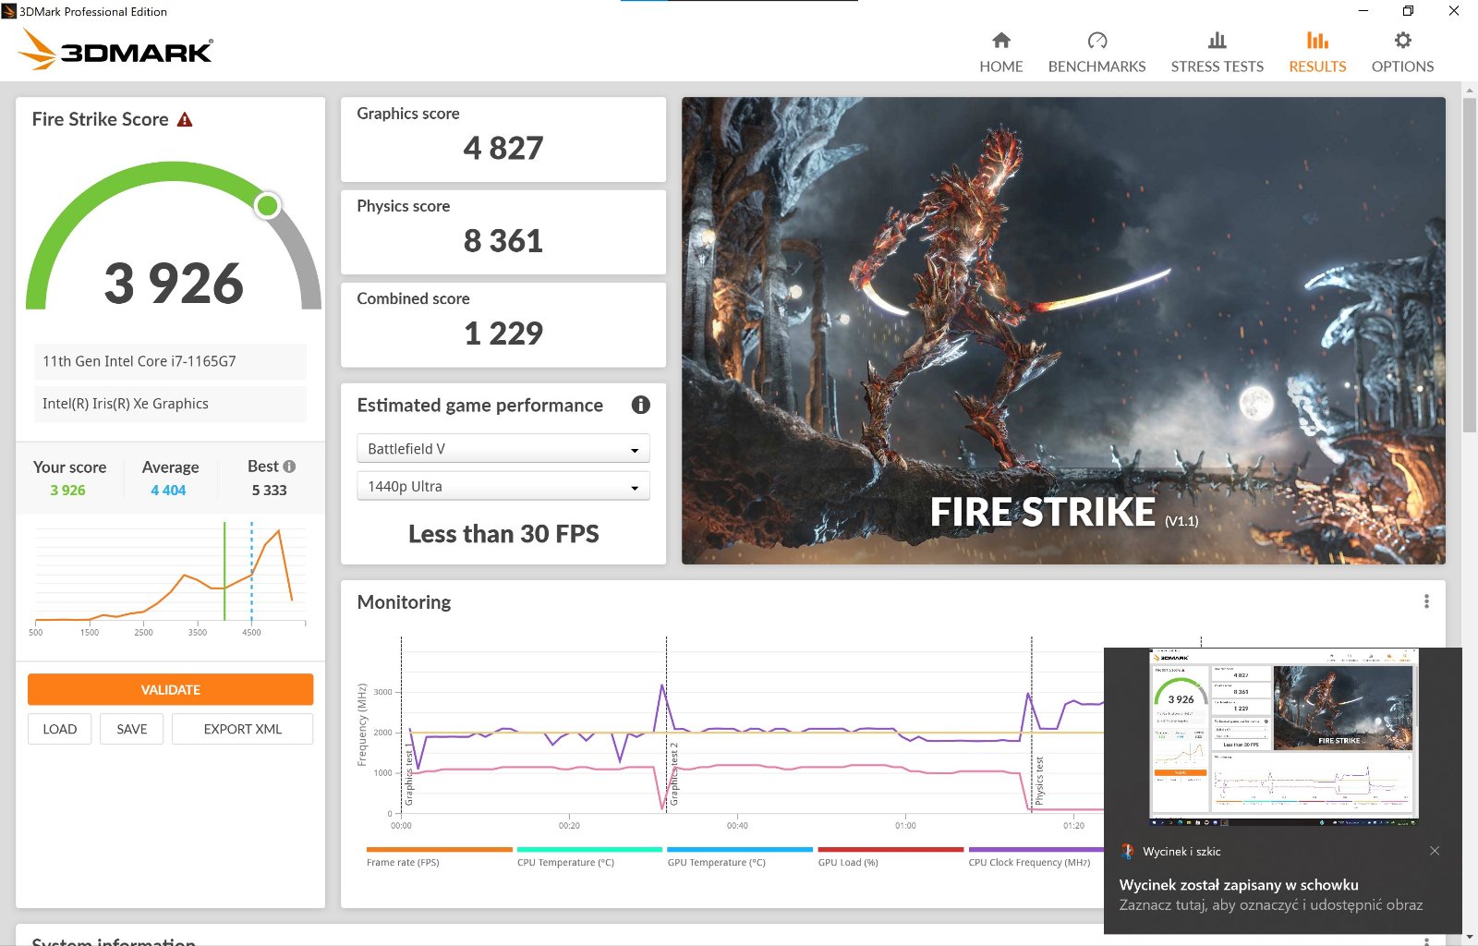Click the vertical scrollbar thumb
The width and height of the screenshot is (1478, 946).
tap(1470, 265)
